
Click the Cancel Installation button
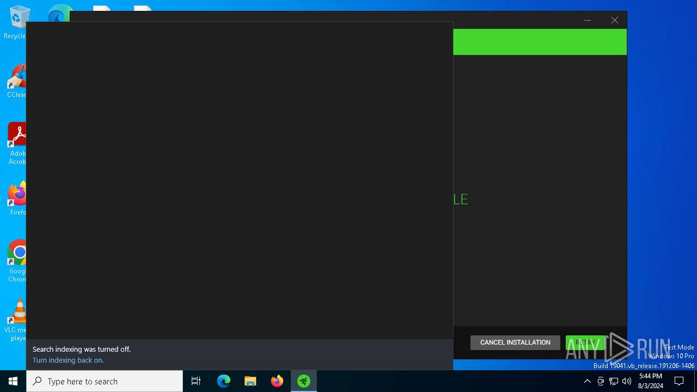coord(515,342)
